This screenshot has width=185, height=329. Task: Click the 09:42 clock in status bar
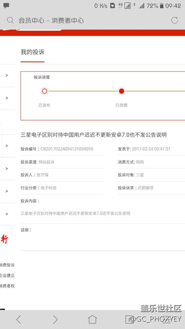pos(173,6)
